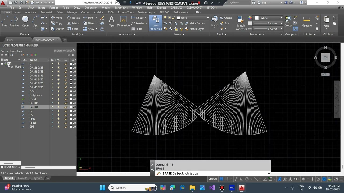Image resolution: width=344 pixels, height=193 pixels.
Task: Open the Text tool
Action: coord(112,21)
